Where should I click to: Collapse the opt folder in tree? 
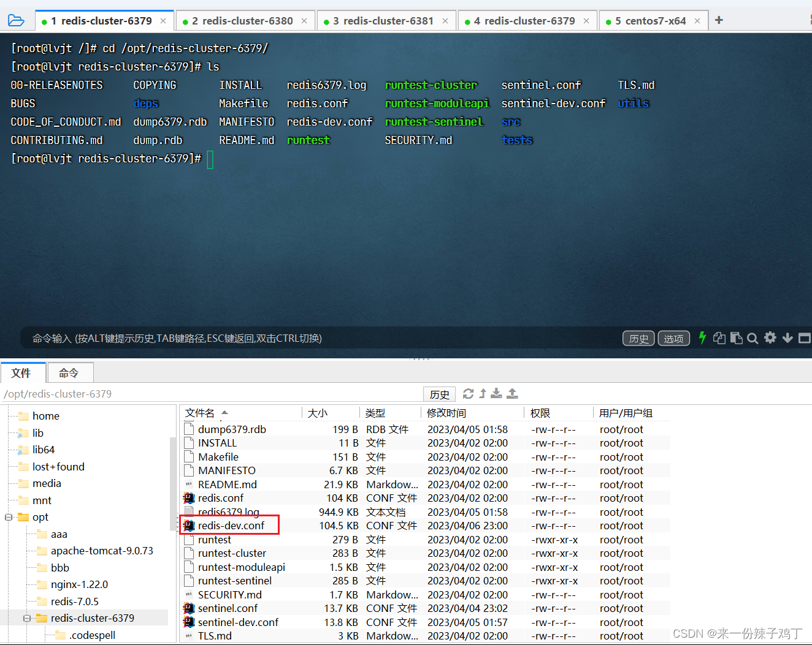point(9,517)
